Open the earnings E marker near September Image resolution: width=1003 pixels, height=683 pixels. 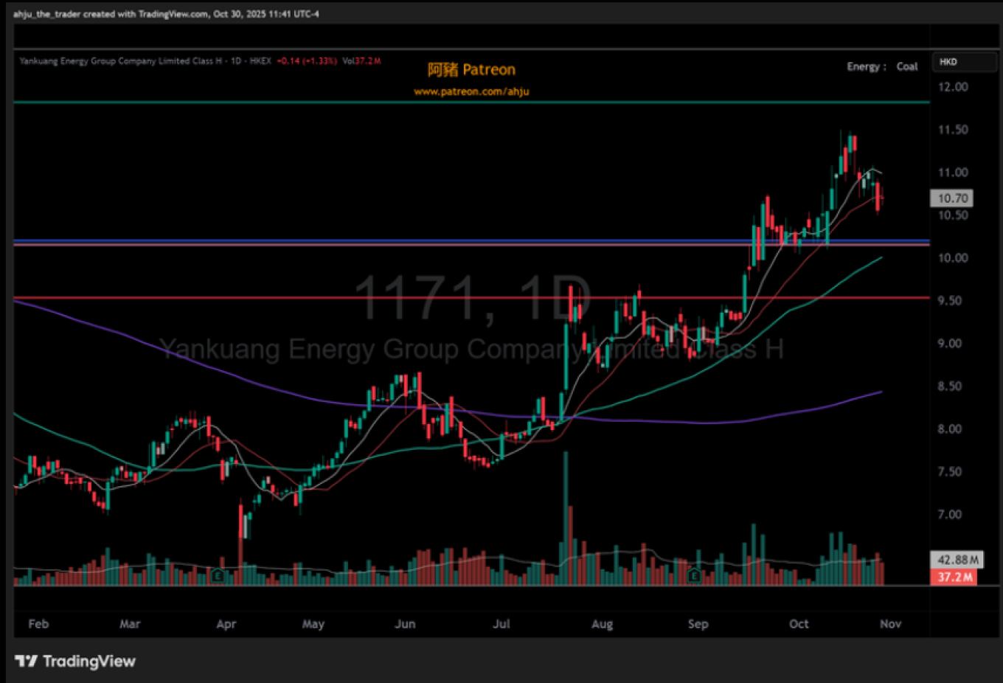693,575
